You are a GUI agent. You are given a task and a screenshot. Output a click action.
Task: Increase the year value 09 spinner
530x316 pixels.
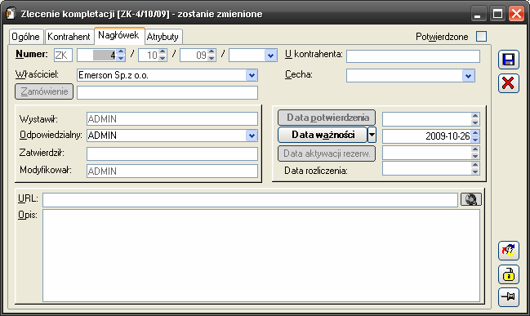[212, 52]
